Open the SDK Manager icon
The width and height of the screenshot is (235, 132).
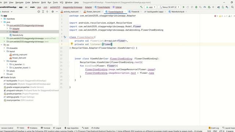coord(227,7)
